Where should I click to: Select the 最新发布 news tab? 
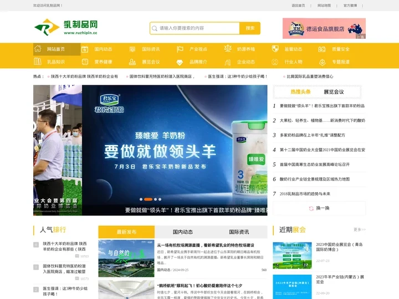click(126, 232)
